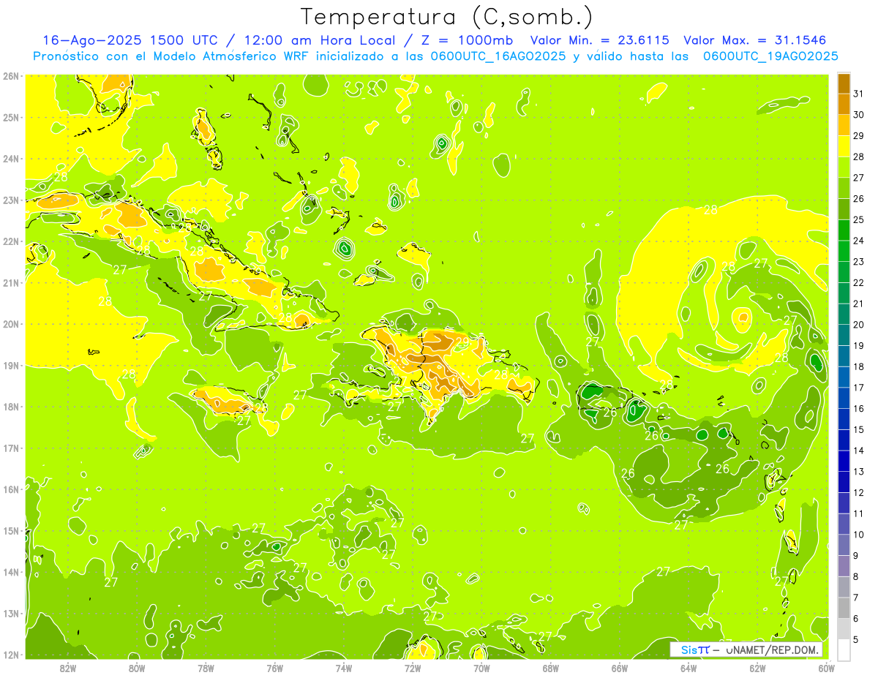Image resolution: width=878 pixels, height=678 pixels.
Task: Click the green swatch between legend values 26 and 27
Action: coord(844,188)
